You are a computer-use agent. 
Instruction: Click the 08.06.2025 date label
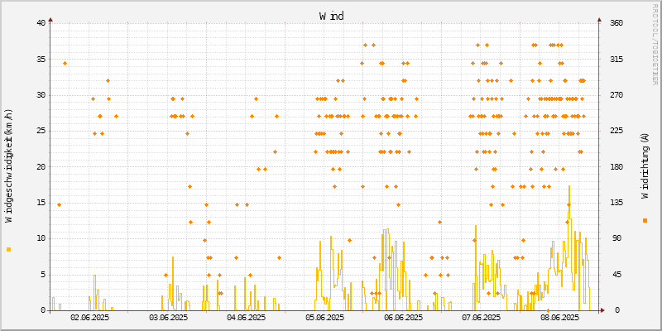(559, 318)
